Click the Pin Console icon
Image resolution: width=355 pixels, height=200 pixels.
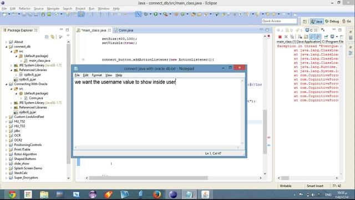[x=326, y=37]
